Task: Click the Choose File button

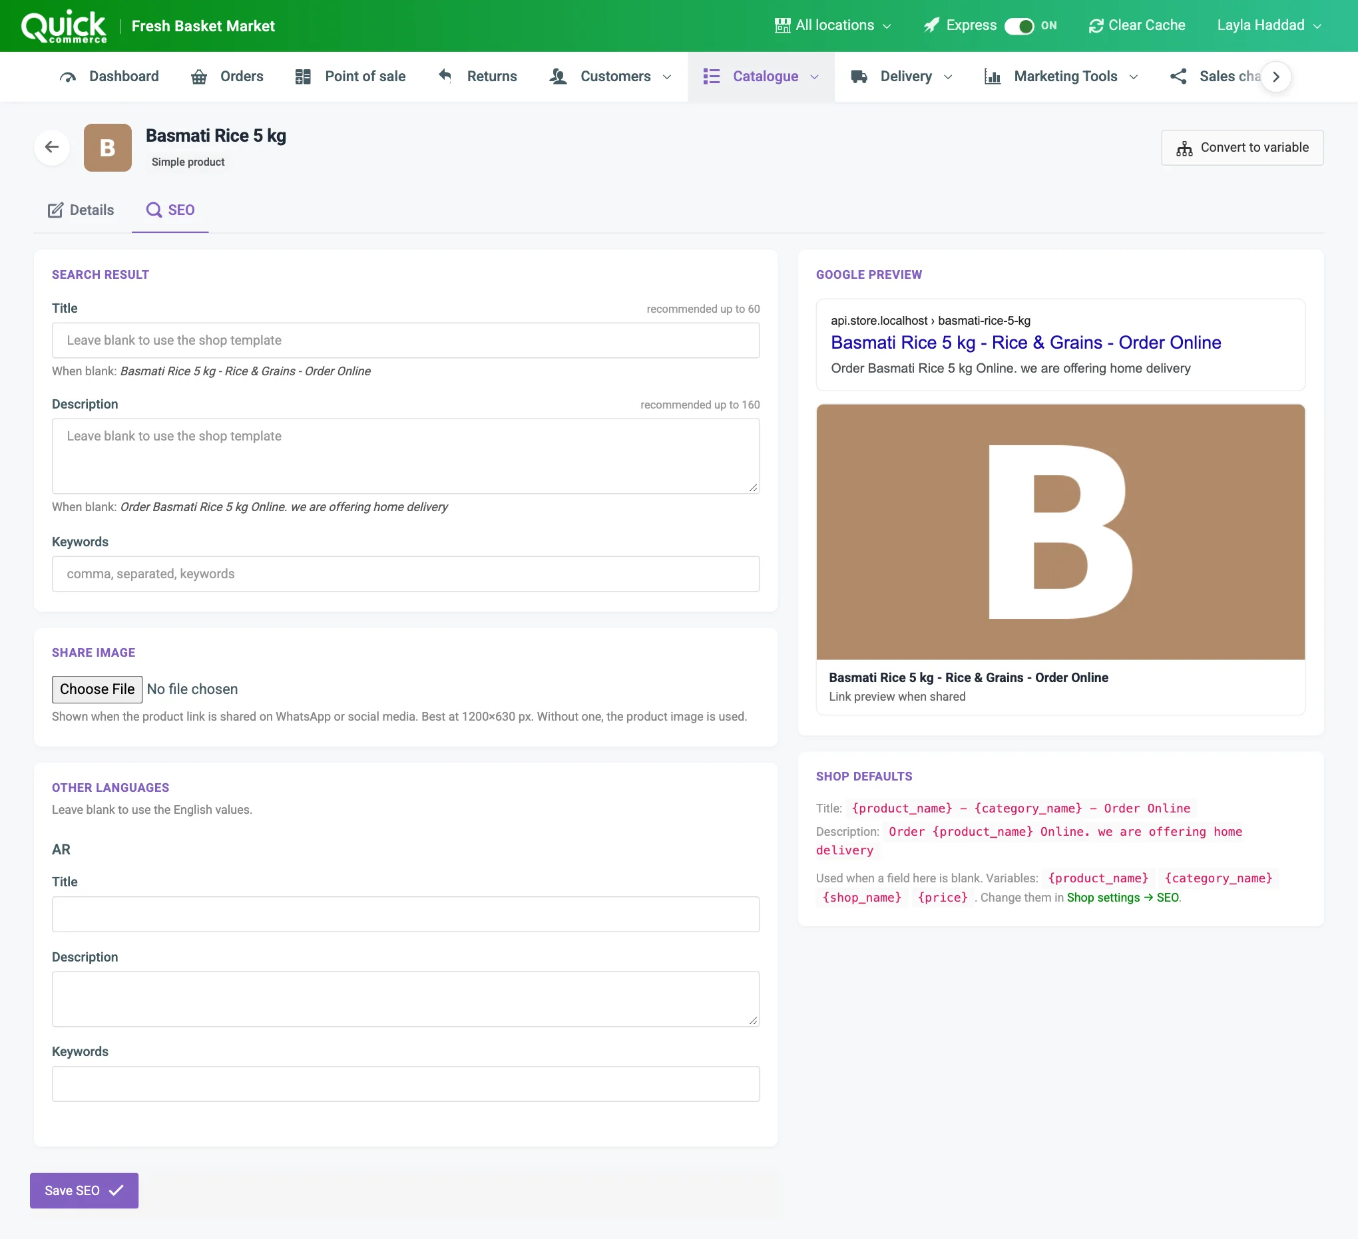Action: point(97,689)
